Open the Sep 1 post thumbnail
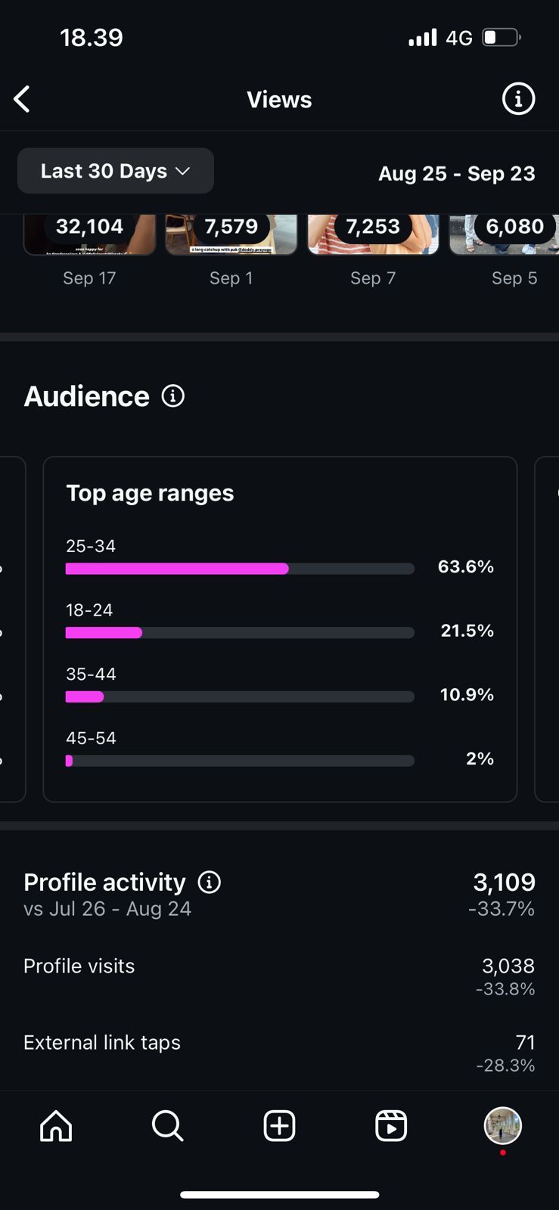The height and width of the screenshot is (1210, 559). coord(231,234)
